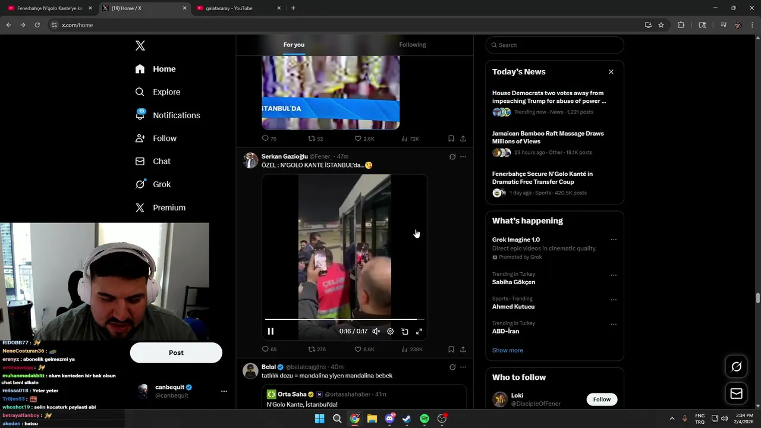Open ABD-İran trending topic
Screen dimensions: 761x428
click(505, 331)
